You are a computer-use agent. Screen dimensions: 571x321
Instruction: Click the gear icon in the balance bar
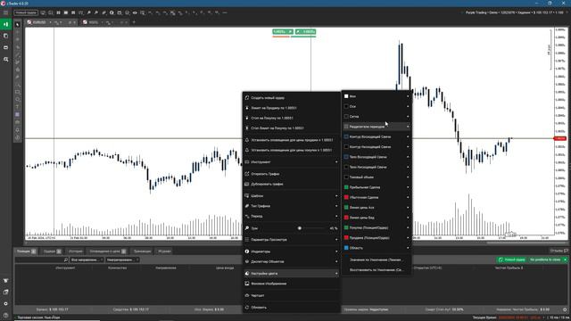pyautogui.click(x=565, y=309)
